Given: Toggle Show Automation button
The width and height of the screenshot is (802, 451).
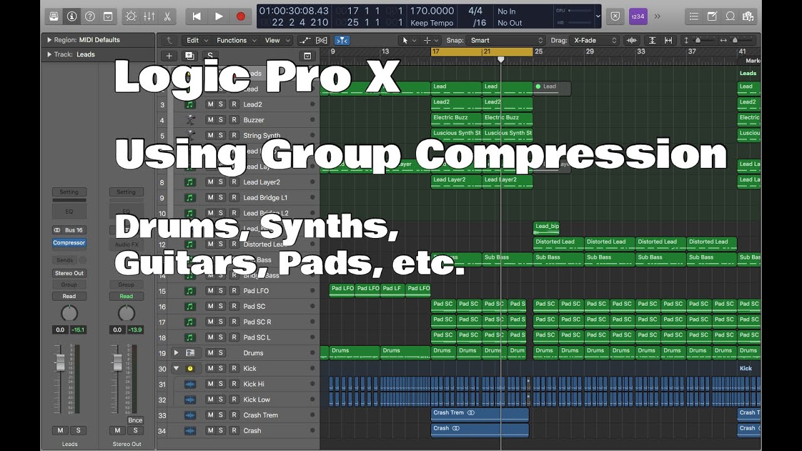Looking at the screenshot, I should [x=305, y=40].
